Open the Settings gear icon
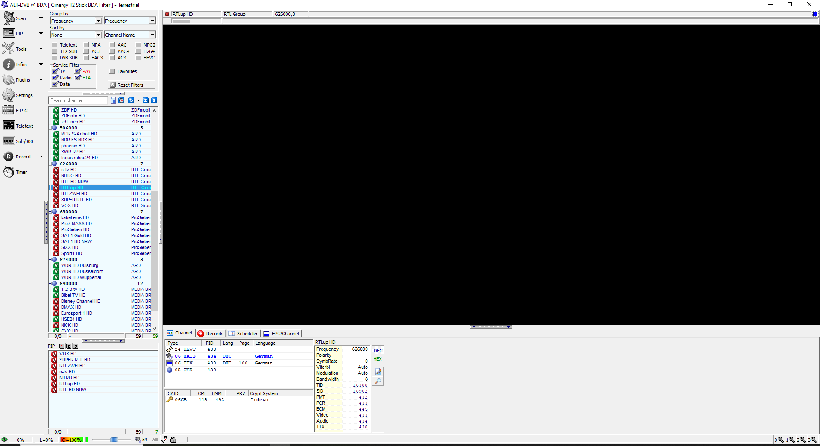 [9, 95]
